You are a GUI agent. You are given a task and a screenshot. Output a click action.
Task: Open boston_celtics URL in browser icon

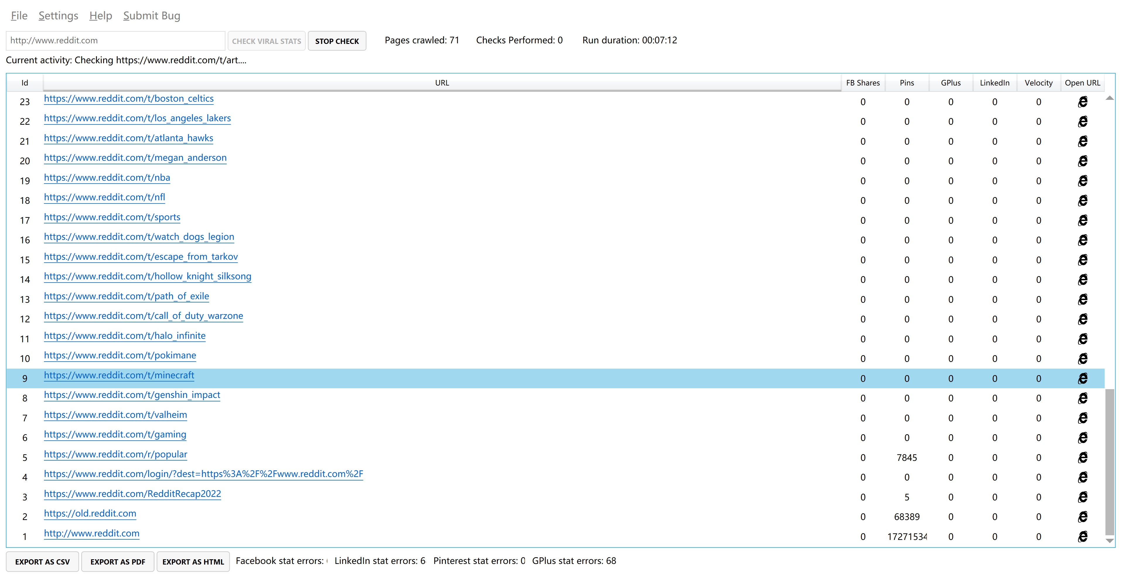point(1083,102)
